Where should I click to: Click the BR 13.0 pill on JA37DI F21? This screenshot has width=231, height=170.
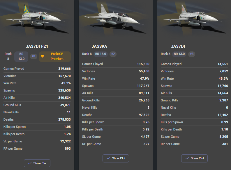(x=21, y=56)
